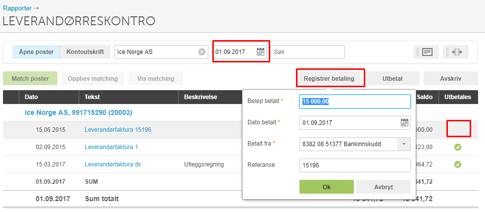This screenshot has width=485, height=212.
Task: Click the Avskriv button
Action: click(451, 79)
